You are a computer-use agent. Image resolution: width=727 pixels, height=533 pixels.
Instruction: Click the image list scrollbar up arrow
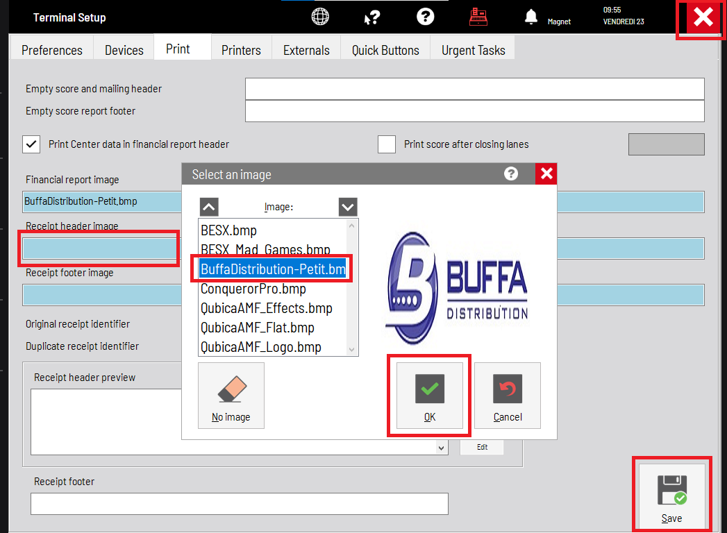pos(351,226)
